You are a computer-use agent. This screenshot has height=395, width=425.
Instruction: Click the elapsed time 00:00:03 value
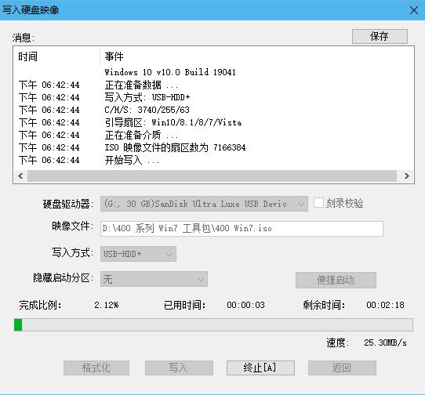(x=246, y=305)
